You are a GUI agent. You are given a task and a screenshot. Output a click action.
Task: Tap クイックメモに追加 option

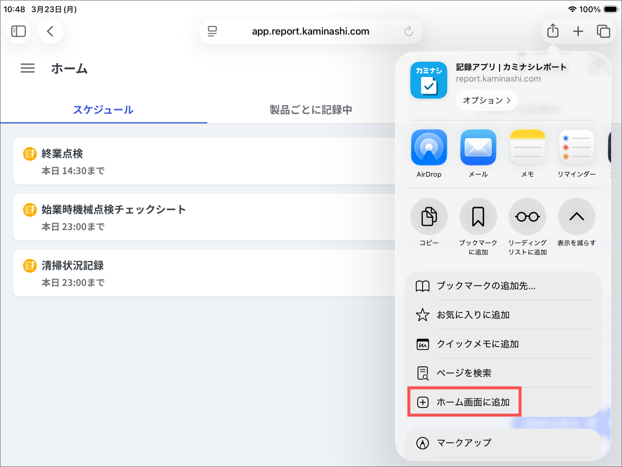click(x=477, y=344)
